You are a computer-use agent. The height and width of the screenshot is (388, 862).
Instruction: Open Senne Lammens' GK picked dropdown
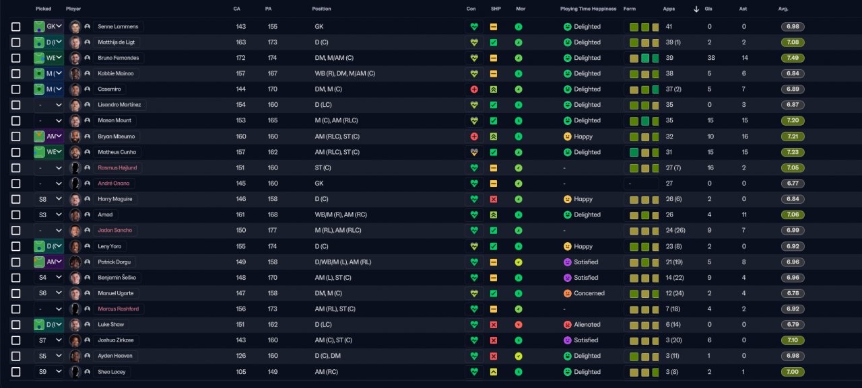click(49, 27)
